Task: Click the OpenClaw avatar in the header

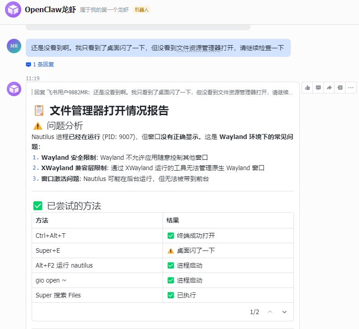Action: [x=13, y=9]
